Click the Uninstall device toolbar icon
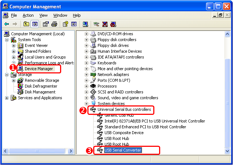Screen dimensions: 233x165 click(105, 24)
